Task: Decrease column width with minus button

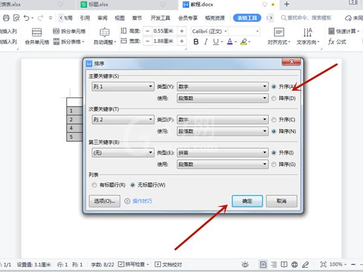Action: click(x=148, y=41)
